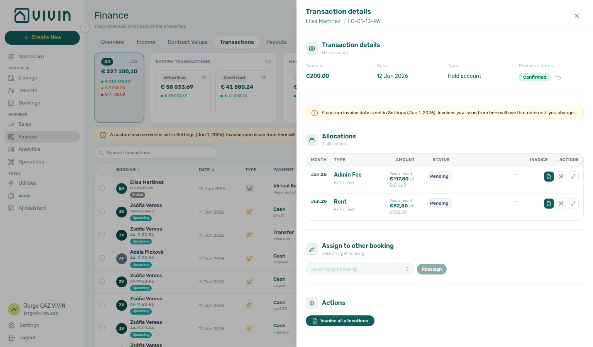
Task: Click the Create New button
Action: pos(42,38)
